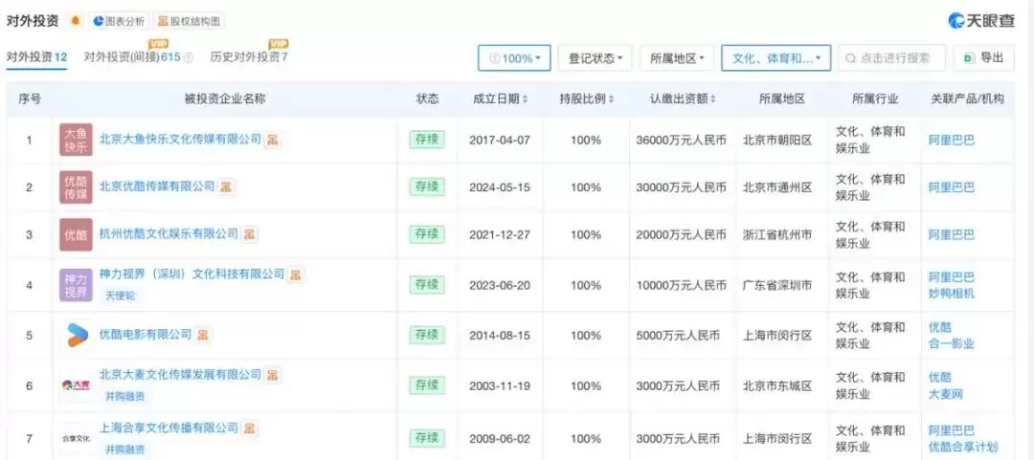Expand the 文化、体育和... industry filter dropdown
1034x460 pixels.
click(x=775, y=58)
